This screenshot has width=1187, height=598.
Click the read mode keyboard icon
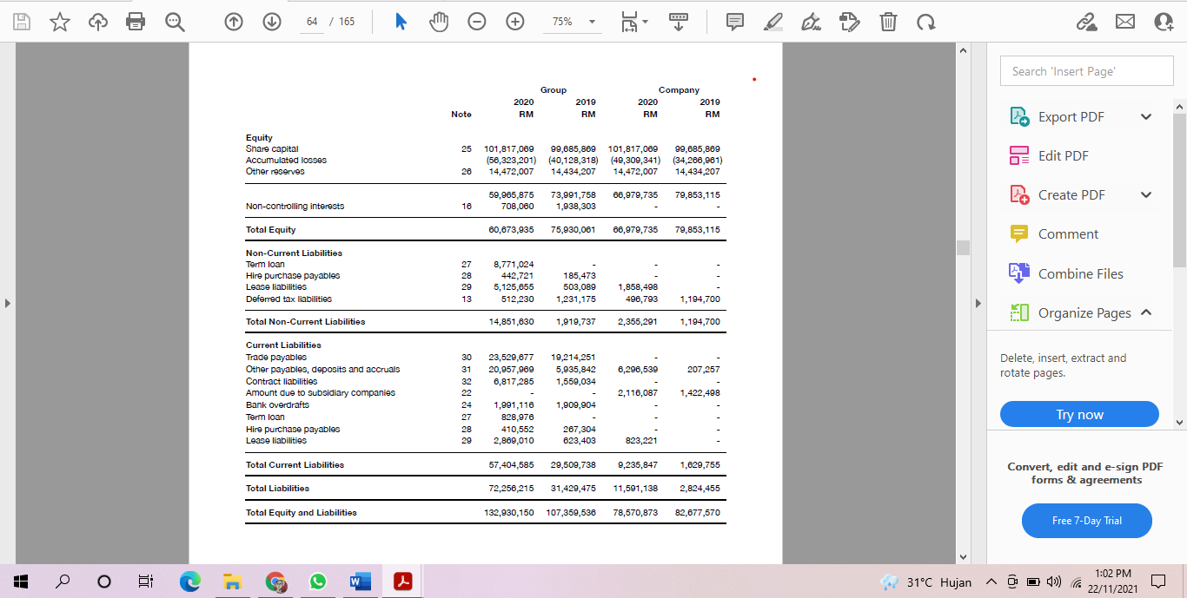[x=679, y=22]
